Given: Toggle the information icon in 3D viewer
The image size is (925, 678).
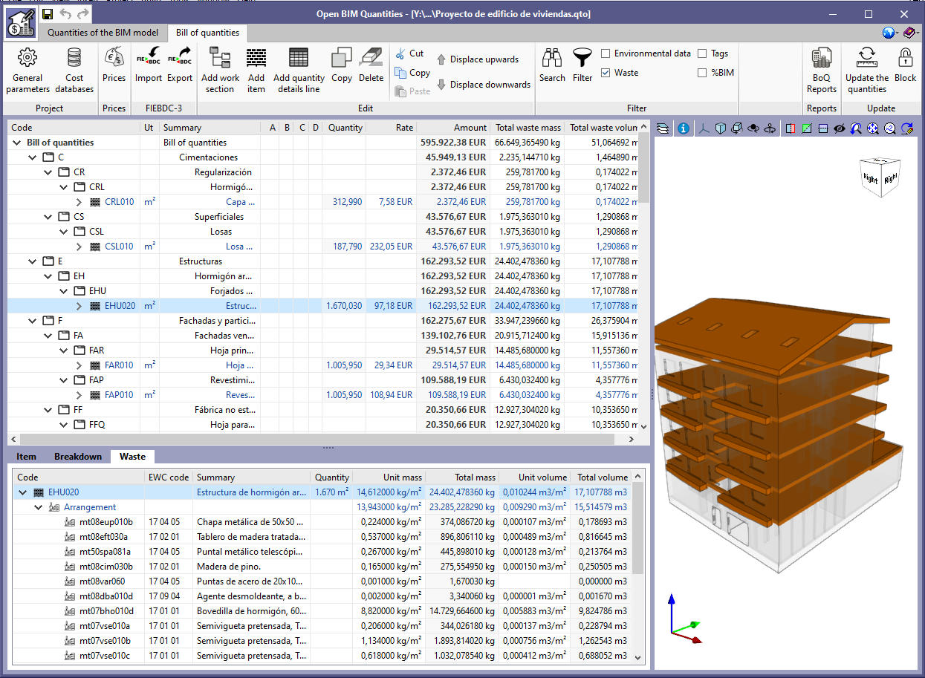Looking at the screenshot, I should coord(683,128).
